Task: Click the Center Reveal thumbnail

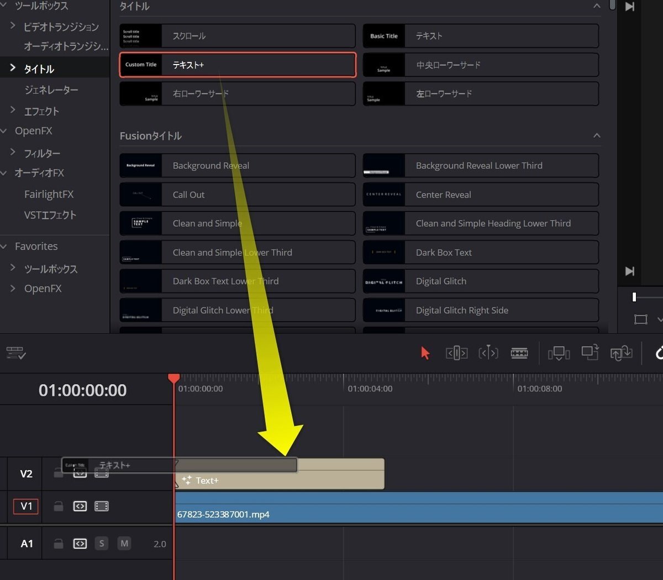Action: (384, 195)
